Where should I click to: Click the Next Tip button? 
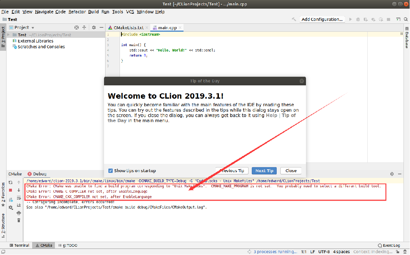[264, 171]
